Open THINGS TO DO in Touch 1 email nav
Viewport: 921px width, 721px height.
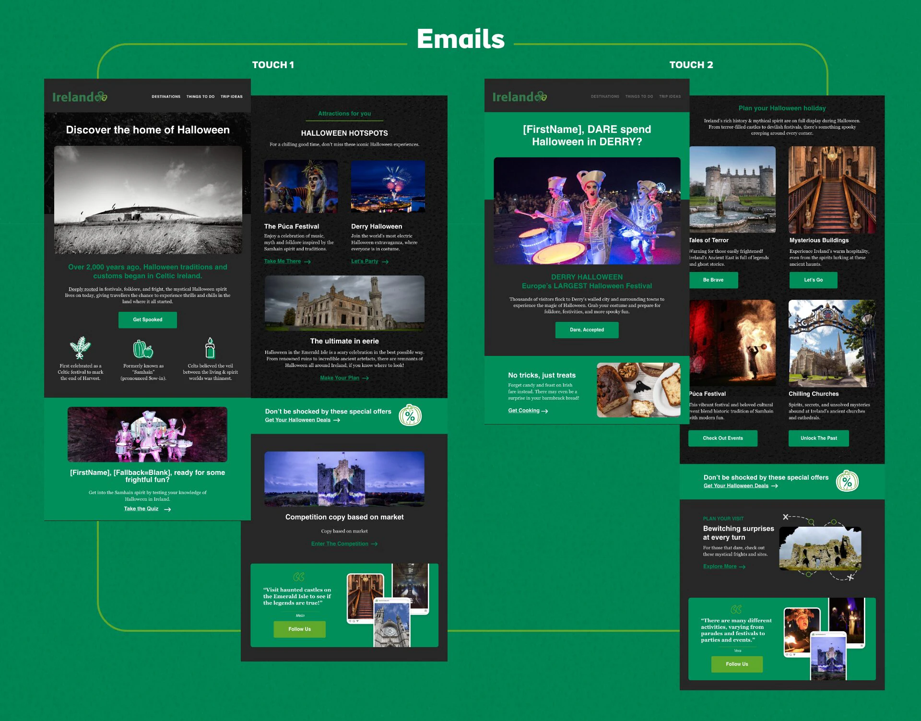(201, 97)
